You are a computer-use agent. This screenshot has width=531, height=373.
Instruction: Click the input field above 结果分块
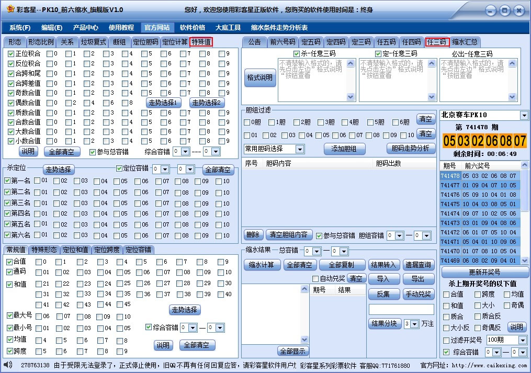coord(401,310)
